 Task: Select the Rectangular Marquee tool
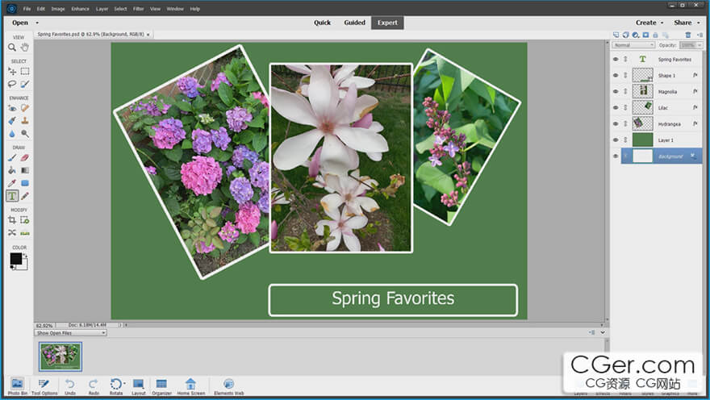[25, 71]
